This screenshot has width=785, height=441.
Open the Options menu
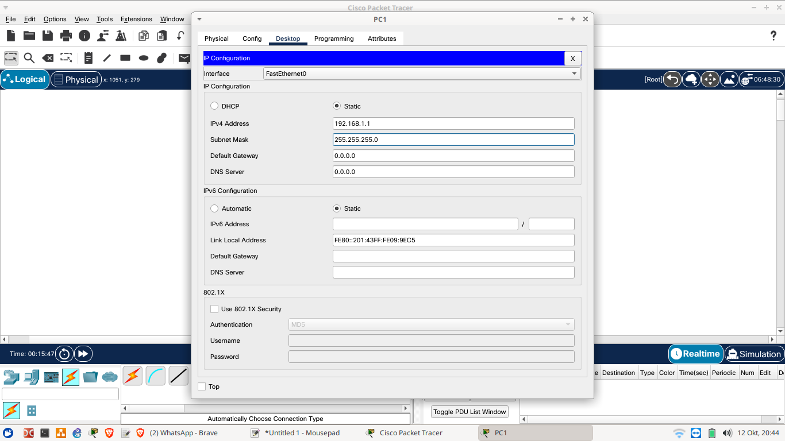[x=55, y=19]
